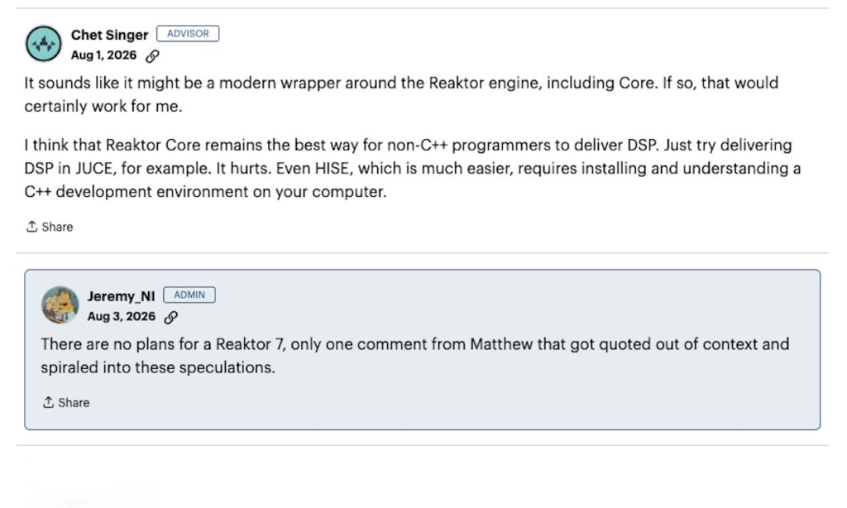Click the share arrow icon in Jeremy_NI's reply
Screen dimensions: 847x508
pos(48,403)
